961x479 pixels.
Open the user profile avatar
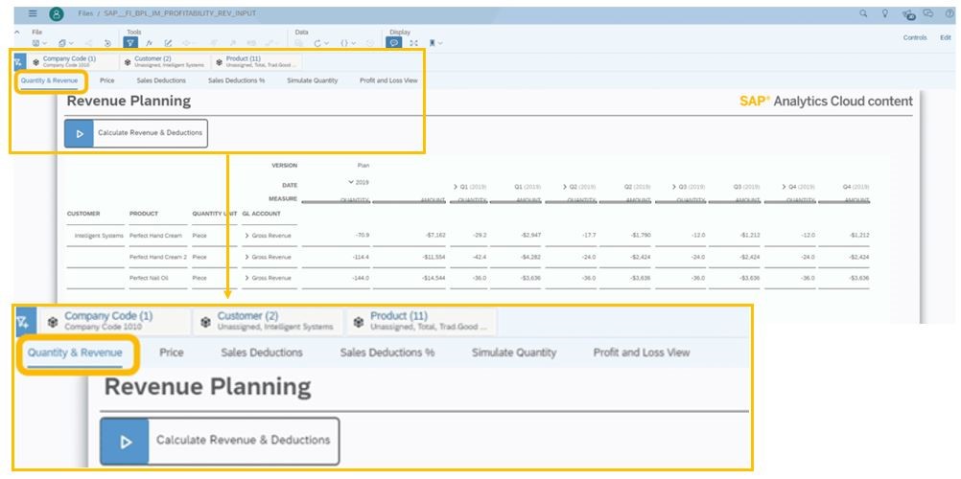57,14
